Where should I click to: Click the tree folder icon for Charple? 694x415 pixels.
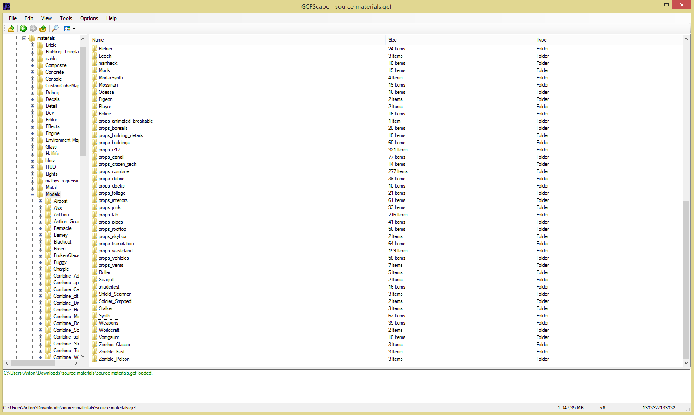tap(48, 269)
